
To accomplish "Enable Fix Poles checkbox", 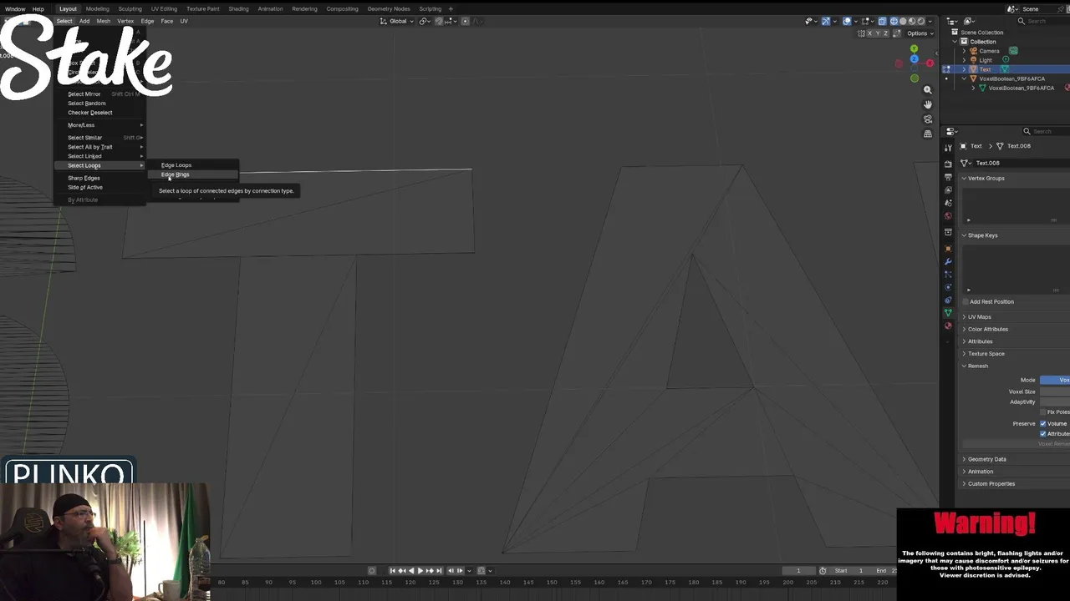I will pyautogui.click(x=1042, y=412).
